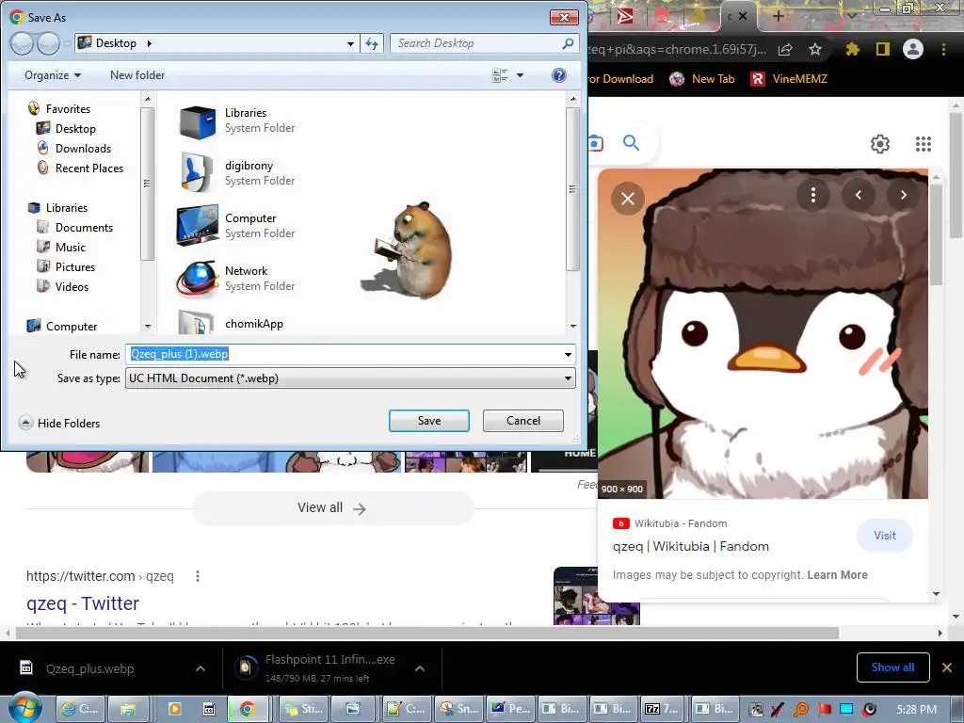Open options arrow for Qzeq_plus.webp download
This screenshot has height=723, width=964.
click(201, 668)
